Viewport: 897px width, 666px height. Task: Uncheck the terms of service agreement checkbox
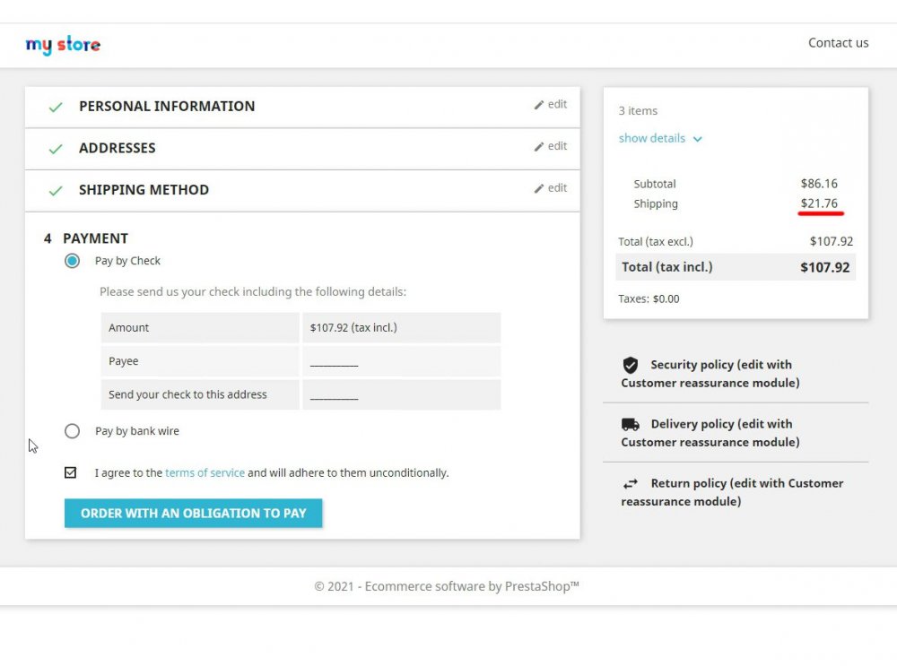pos(71,472)
